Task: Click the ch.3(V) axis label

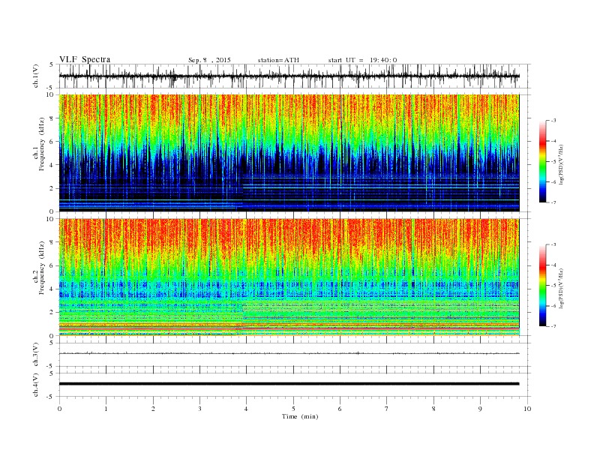Action: [36, 354]
